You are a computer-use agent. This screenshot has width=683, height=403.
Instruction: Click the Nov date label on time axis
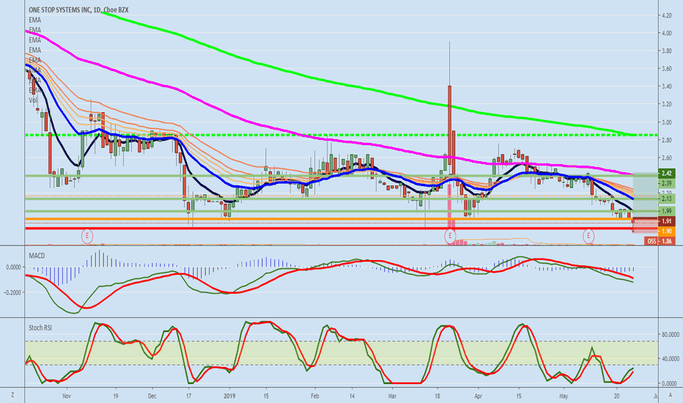[x=66, y=396]
